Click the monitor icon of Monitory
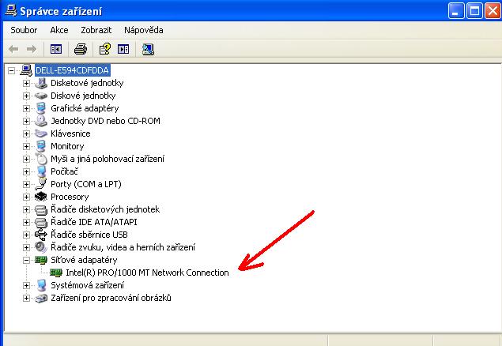 coord(41,146)
